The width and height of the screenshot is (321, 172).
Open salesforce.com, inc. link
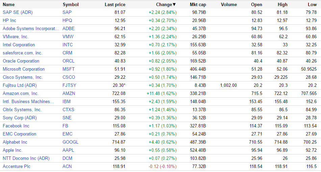(x=22, y=53)
